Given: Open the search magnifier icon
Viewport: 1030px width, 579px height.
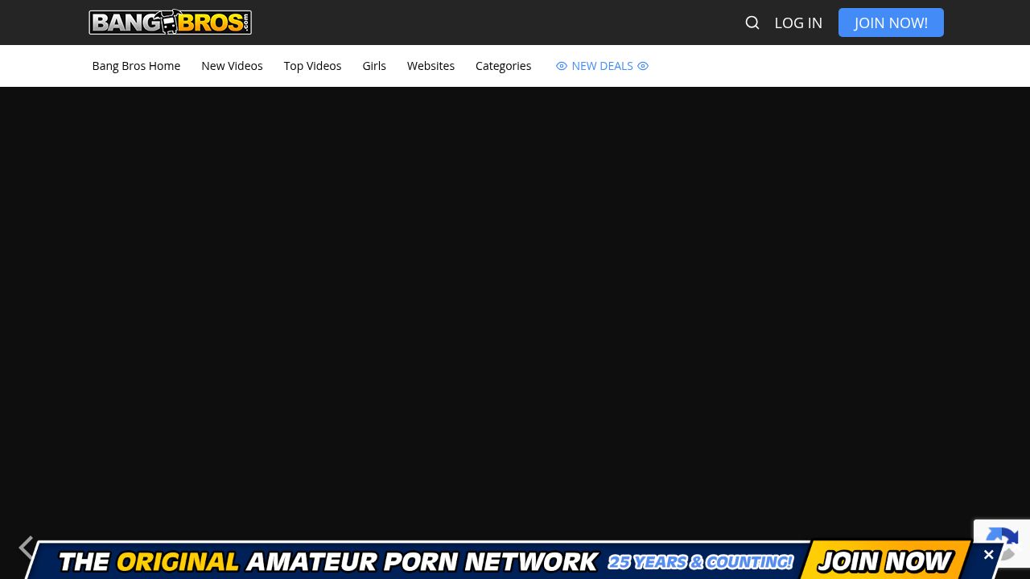Looking at the screenshot, I should click(x=752, y=23).
